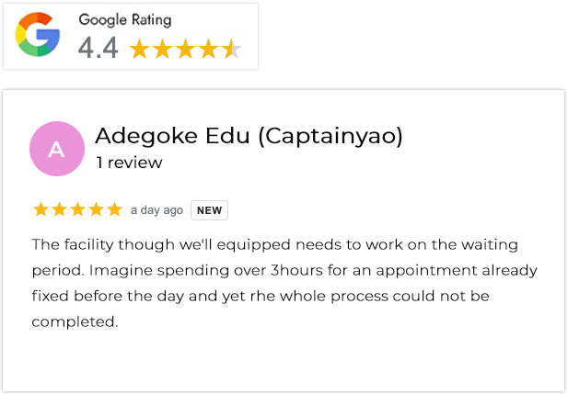
Task: Click the half-filled fifth star beside 4.4
Action: pyautogui.click(x=232, y=49)
